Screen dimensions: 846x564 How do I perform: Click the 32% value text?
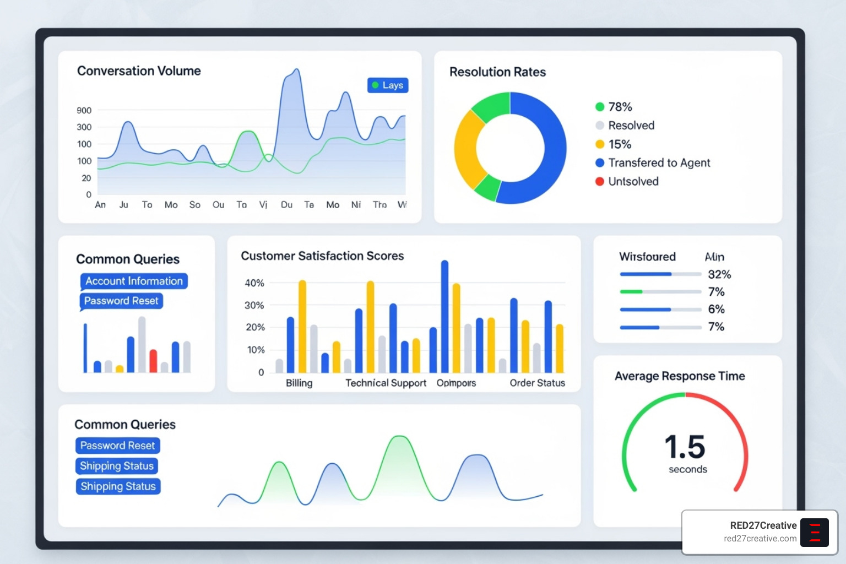tap(719, 274)
